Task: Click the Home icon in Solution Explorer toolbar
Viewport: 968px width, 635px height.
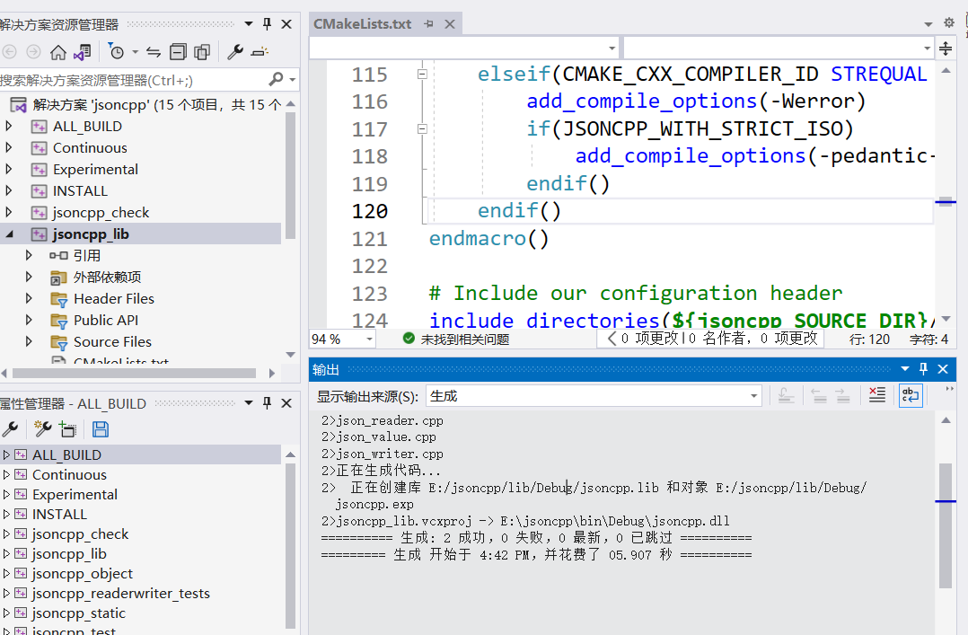Action: click(58, 52)
